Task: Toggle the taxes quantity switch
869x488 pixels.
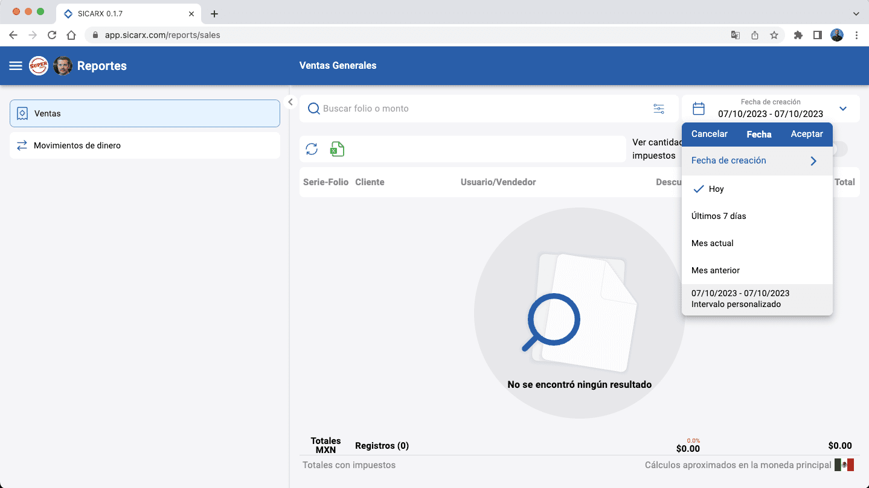Action: pos(840,149)
